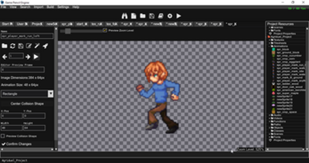
Task: Click the circular refresh arrows icon in the sprite editor
Action: (13, 46)
